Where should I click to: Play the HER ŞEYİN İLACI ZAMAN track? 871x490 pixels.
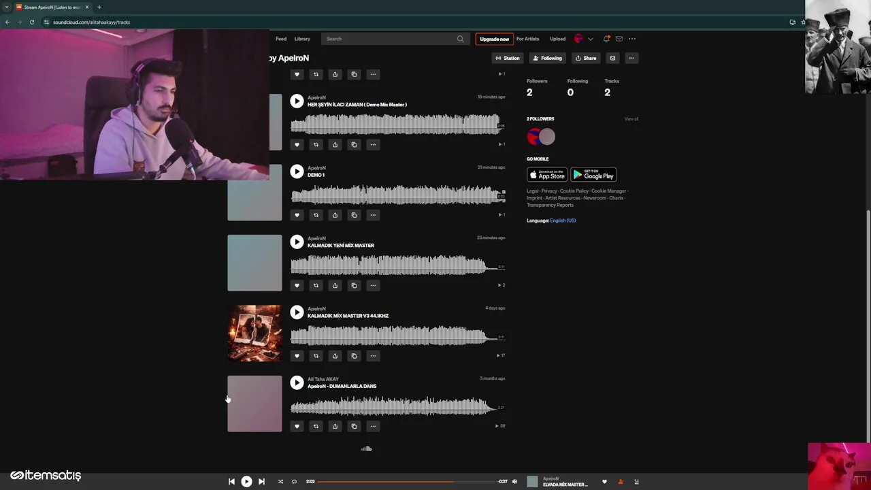tap(297, 101)
